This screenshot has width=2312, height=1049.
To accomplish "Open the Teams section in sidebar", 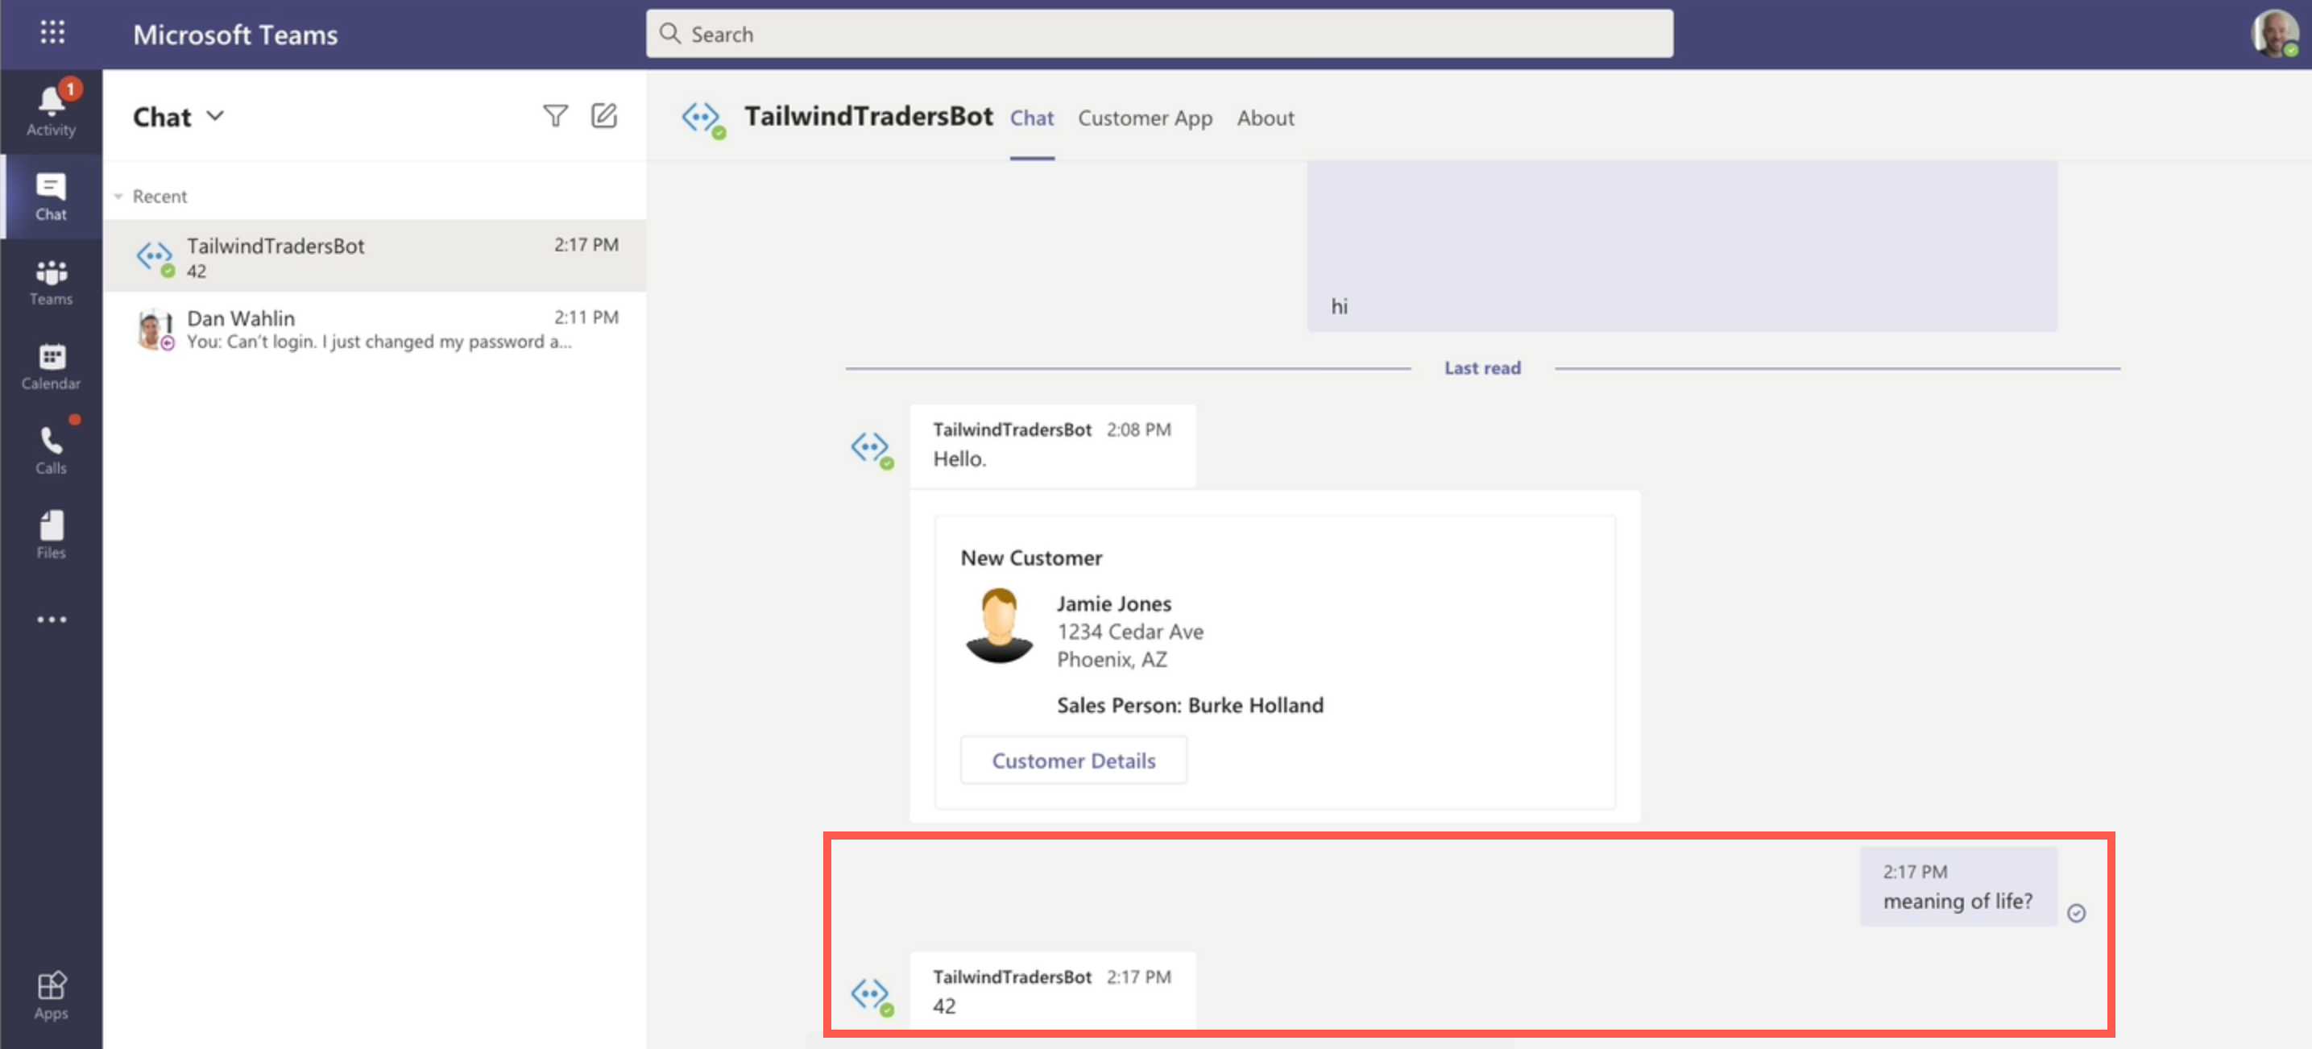I will coord(52,282).
